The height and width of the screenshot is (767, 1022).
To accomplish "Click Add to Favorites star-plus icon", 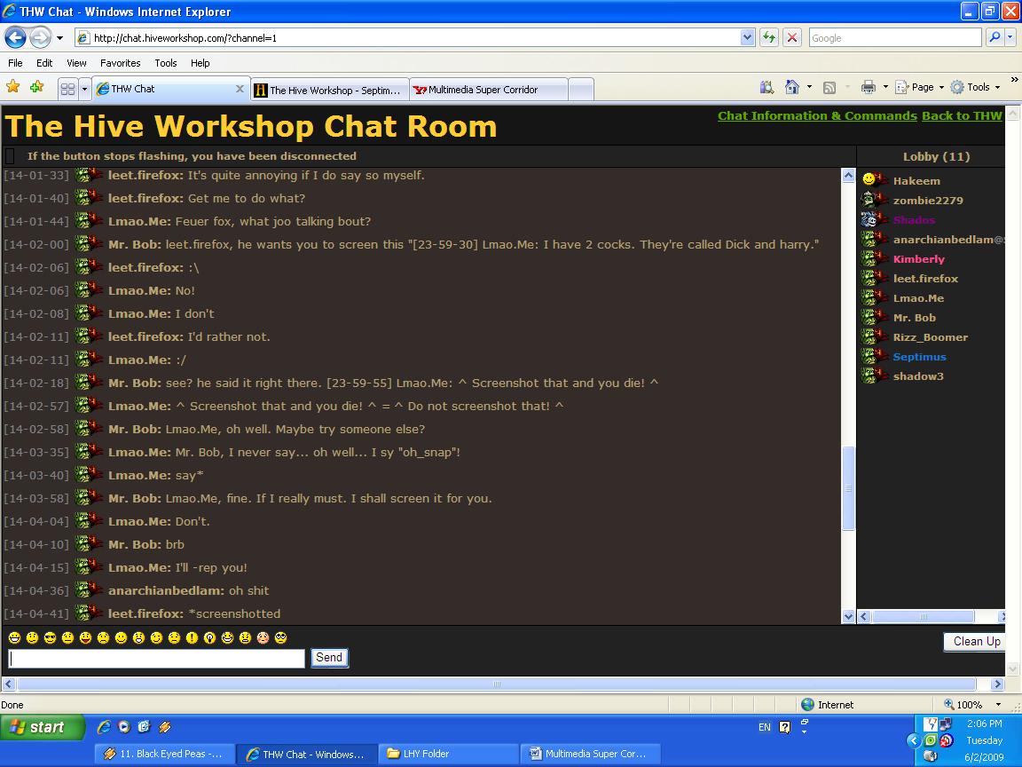I will (36, 87).
